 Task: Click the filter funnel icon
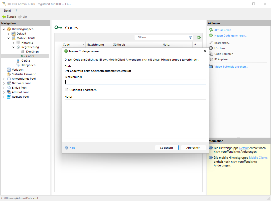(190, 37)
